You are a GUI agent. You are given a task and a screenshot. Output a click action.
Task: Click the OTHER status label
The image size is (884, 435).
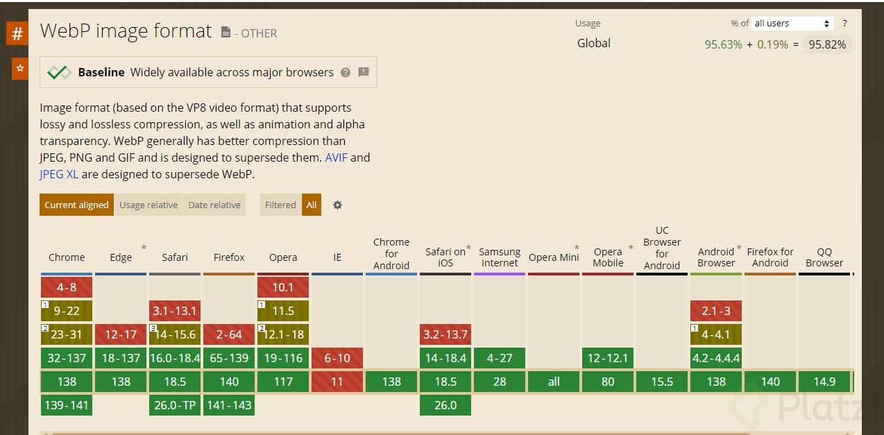point(259,33)
